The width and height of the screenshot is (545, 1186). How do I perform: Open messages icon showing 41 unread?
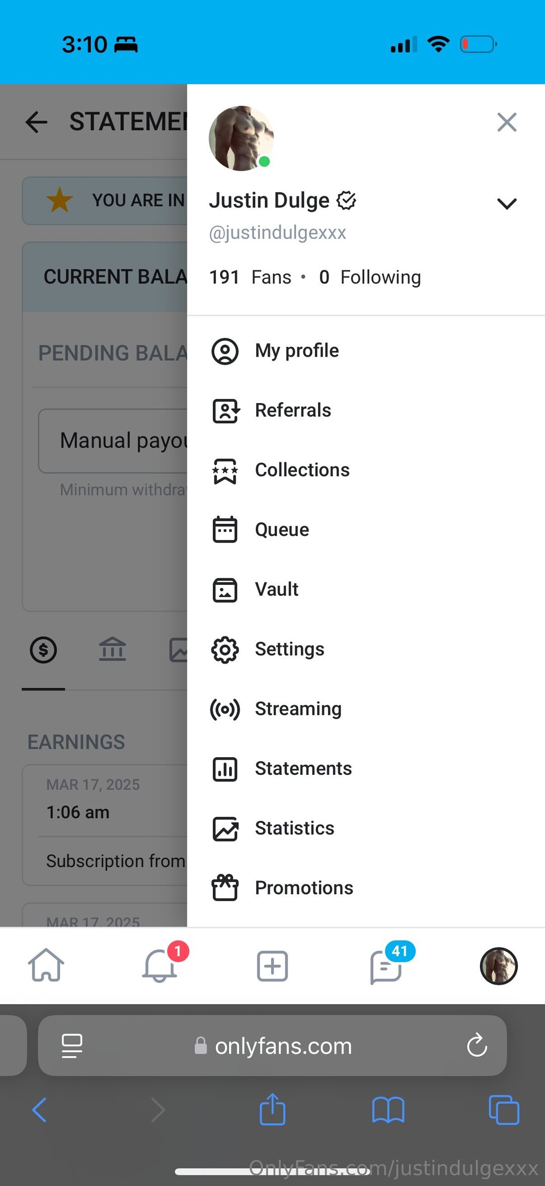386,966
